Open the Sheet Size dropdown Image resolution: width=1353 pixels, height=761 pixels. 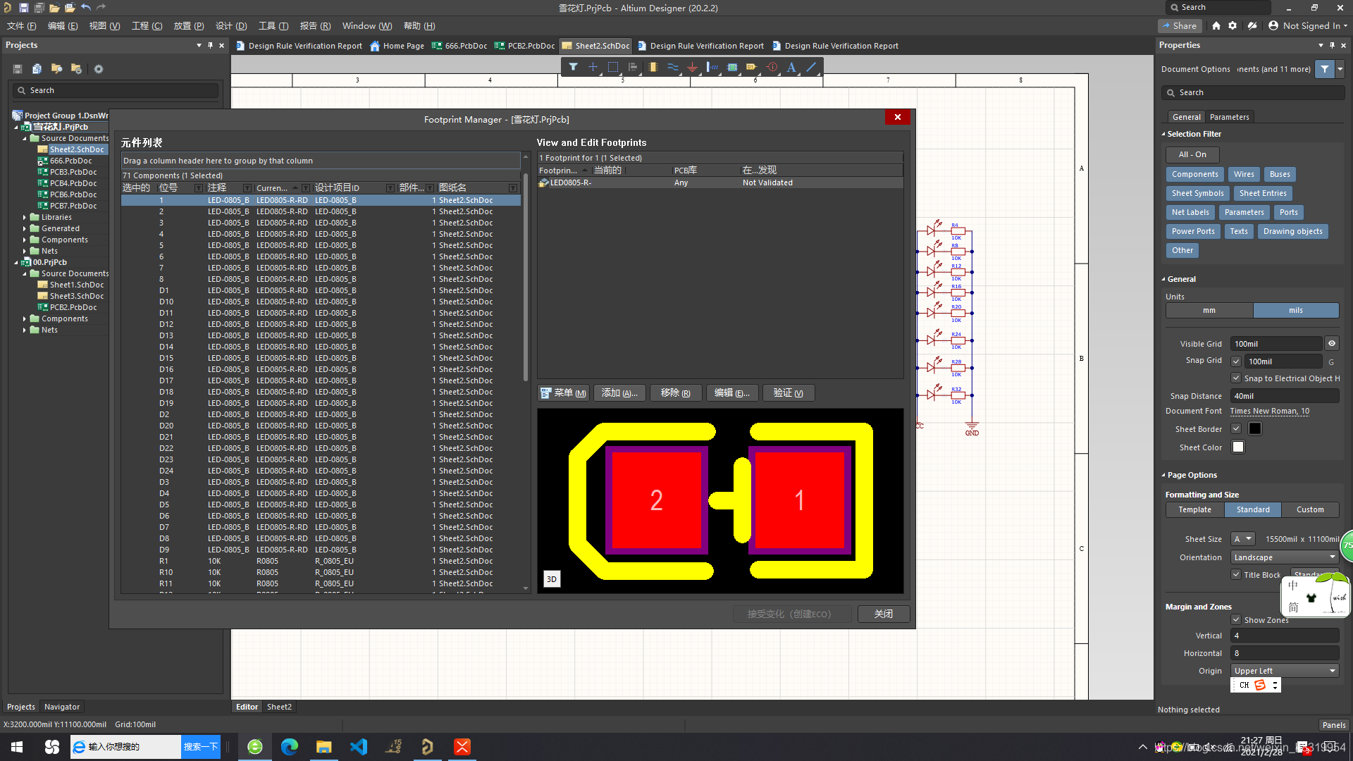point(1243,539)
